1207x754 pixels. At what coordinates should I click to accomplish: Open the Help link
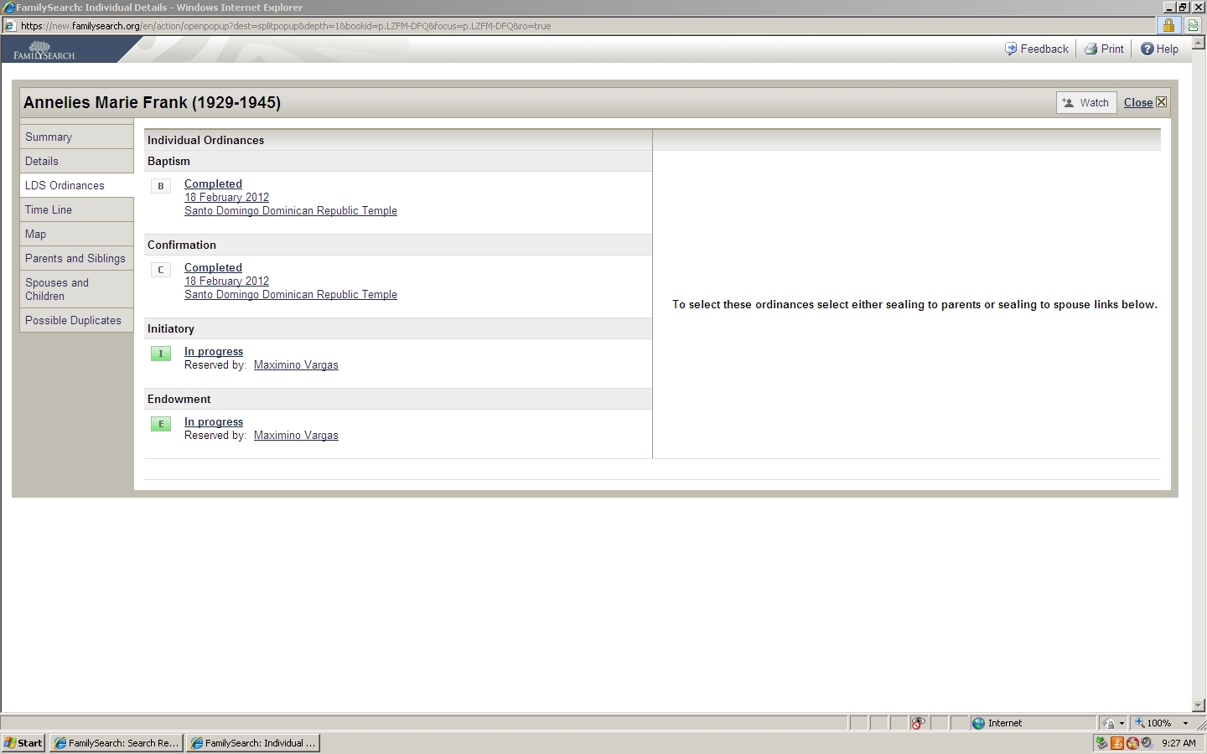1168,49
